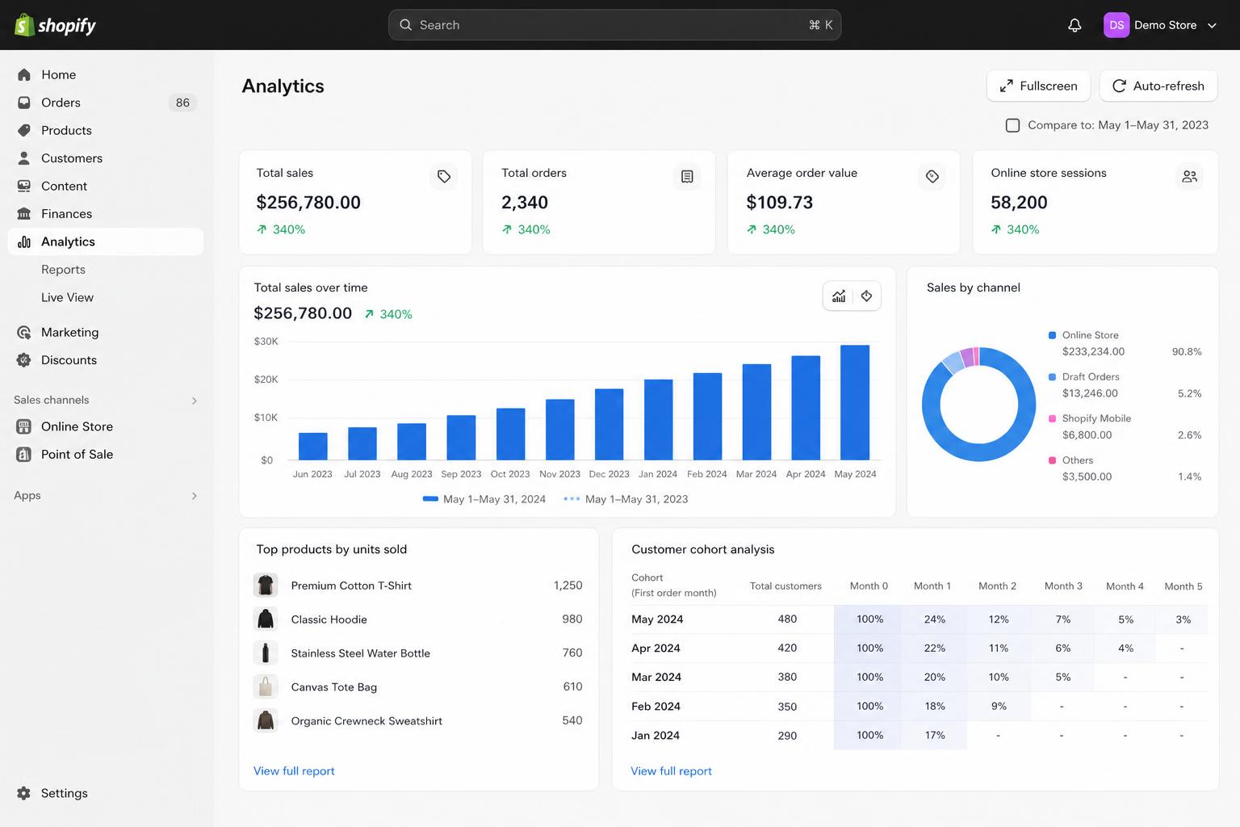Click the Premium Cotton T-Shirt thumbnail
Image resolution: width=1240 pixels, height=827 pixels.
(x=266, y=585)
